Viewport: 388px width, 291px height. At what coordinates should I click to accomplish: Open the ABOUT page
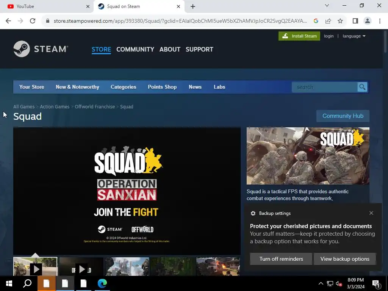[x=170, y=49]
